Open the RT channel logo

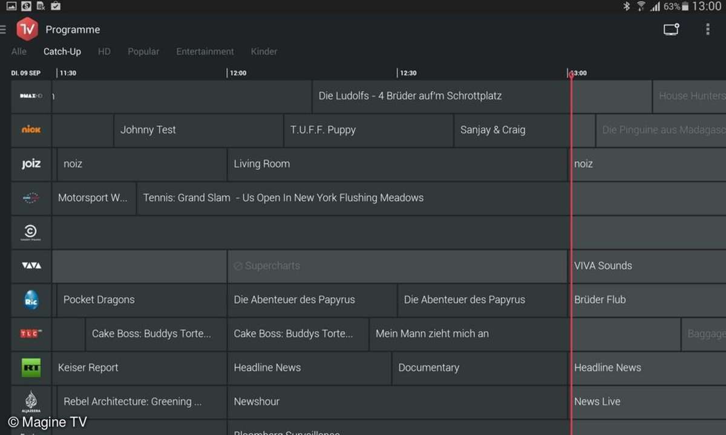31,367
